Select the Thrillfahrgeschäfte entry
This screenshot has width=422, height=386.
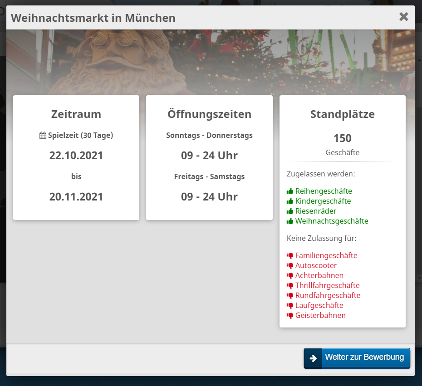(x=327, y=285)
